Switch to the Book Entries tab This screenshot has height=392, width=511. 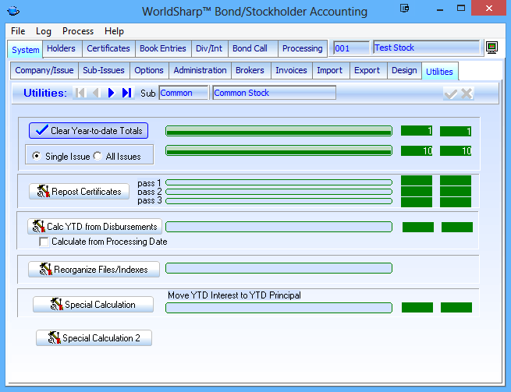pyautogui.click(x=163, y=48)
